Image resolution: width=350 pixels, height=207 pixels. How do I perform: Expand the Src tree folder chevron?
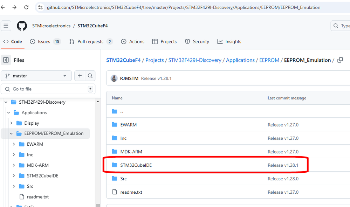(14, 186)
